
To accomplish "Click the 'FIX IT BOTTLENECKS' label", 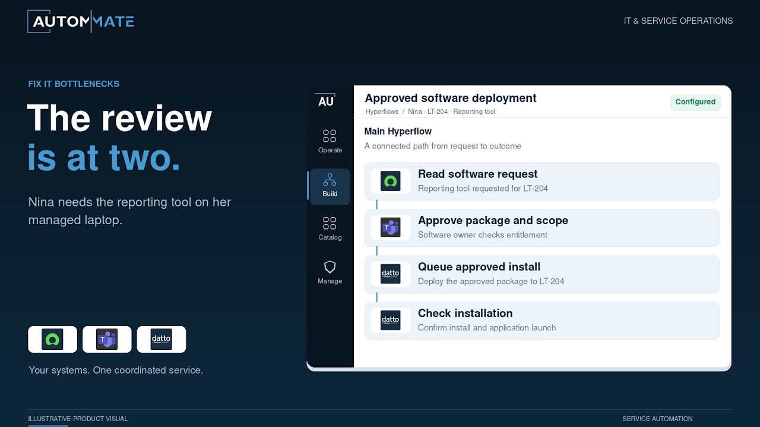I will point(74,84).
